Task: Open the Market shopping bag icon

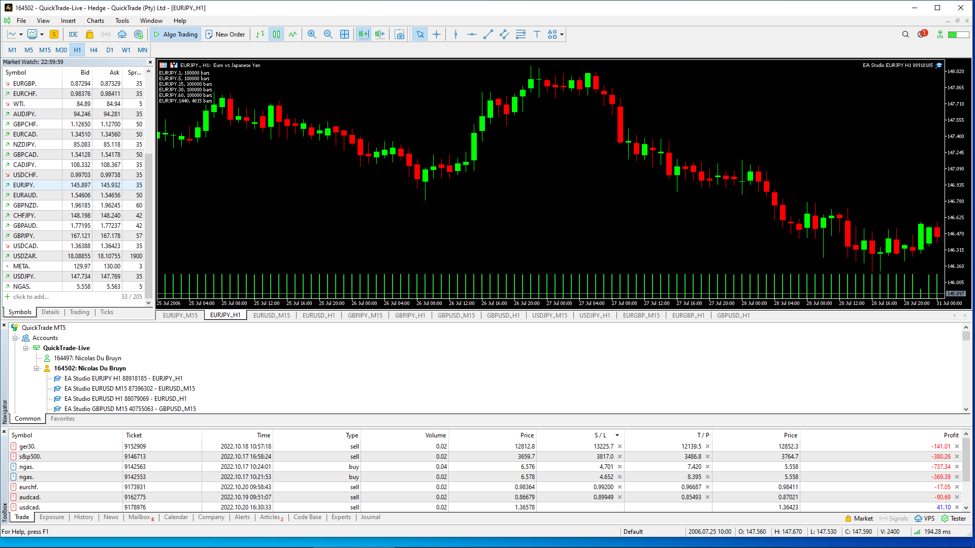Action: pos(89,35)
